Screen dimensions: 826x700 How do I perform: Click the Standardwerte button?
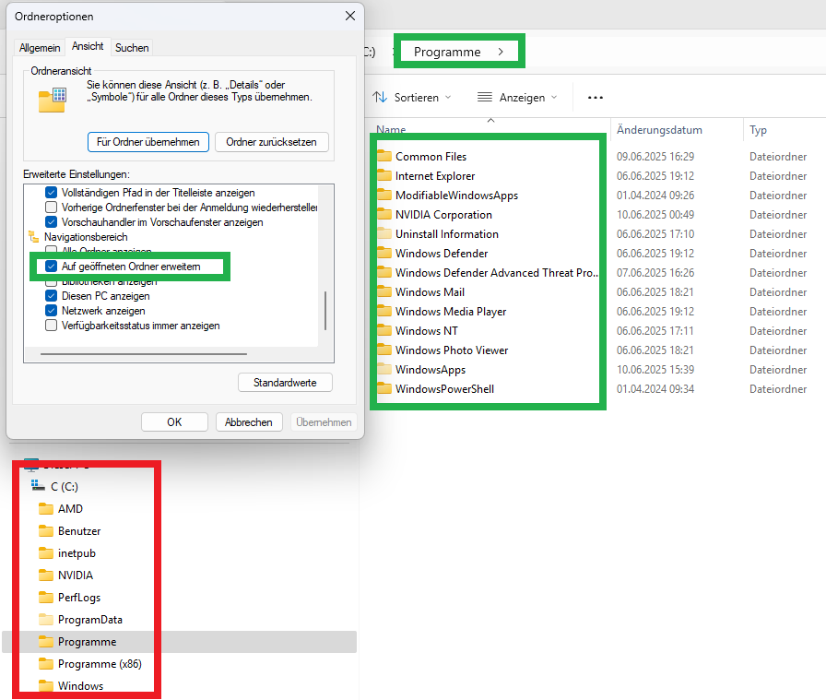click(x=285, y=382)
